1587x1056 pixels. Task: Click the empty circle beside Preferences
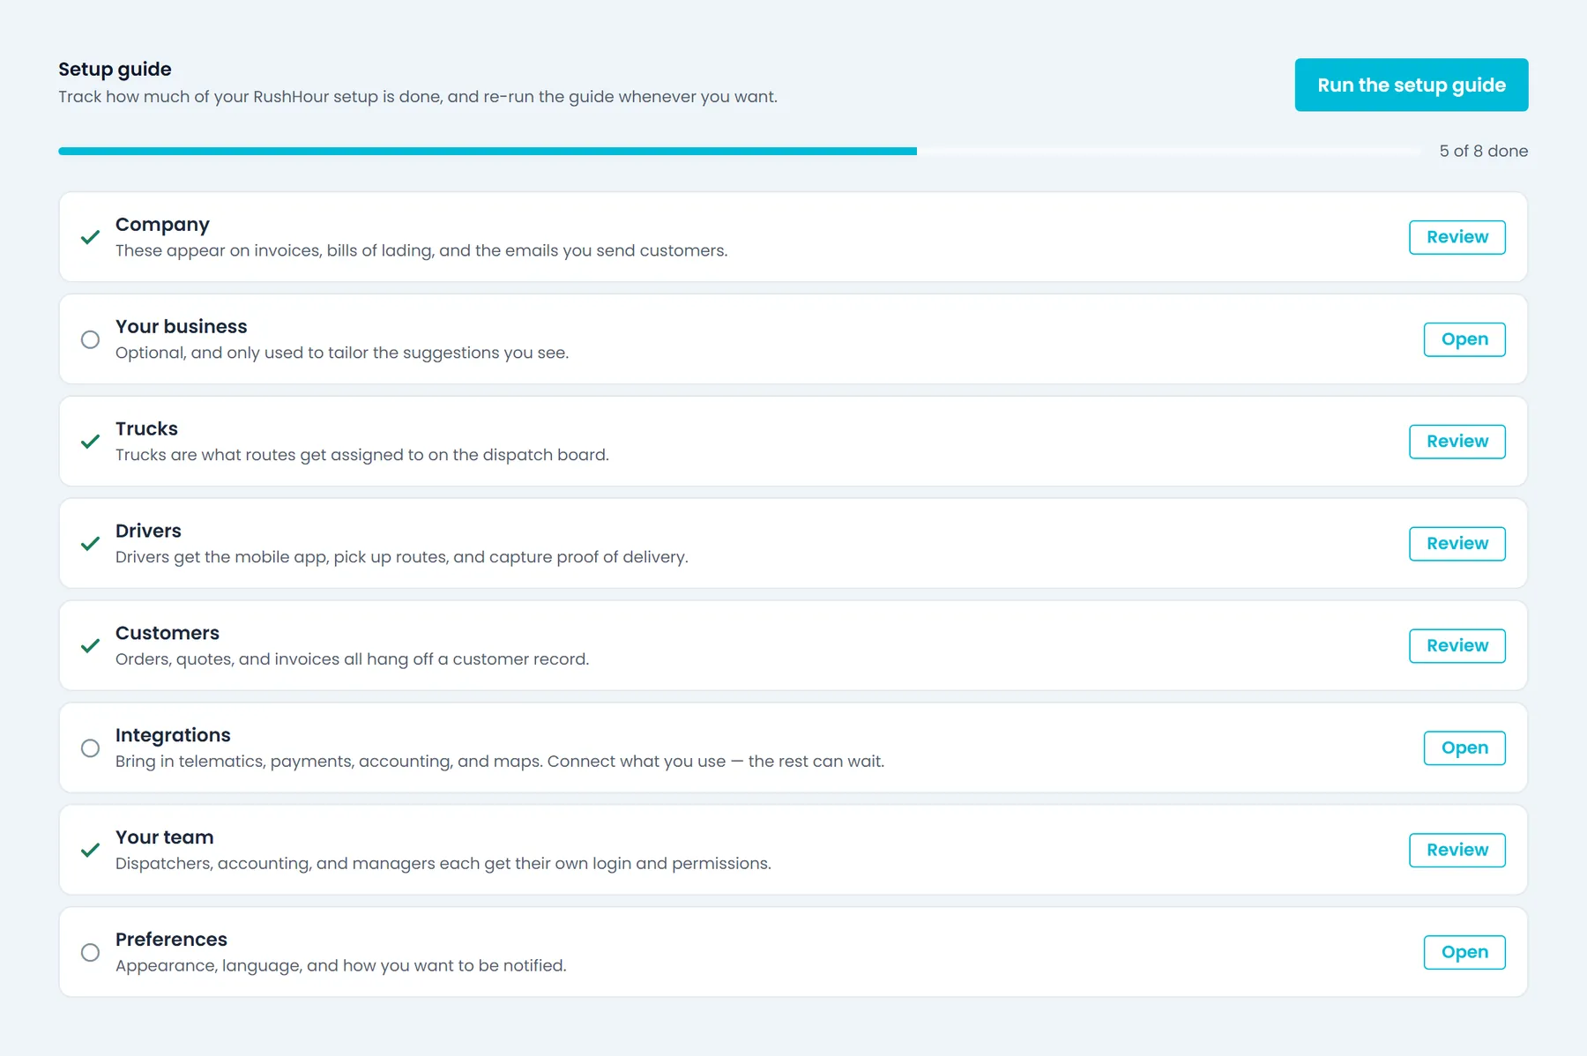tap(90, 953)
